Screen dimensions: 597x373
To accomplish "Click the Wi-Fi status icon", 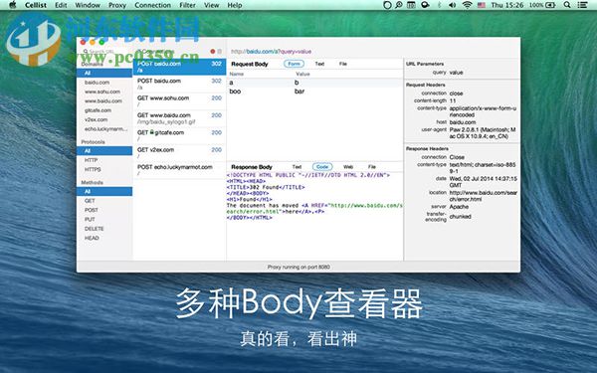I will (467, 5).
